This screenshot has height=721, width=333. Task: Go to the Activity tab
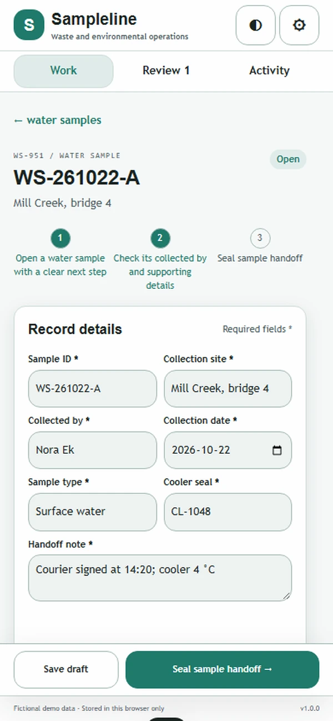[x=269, y=71]
